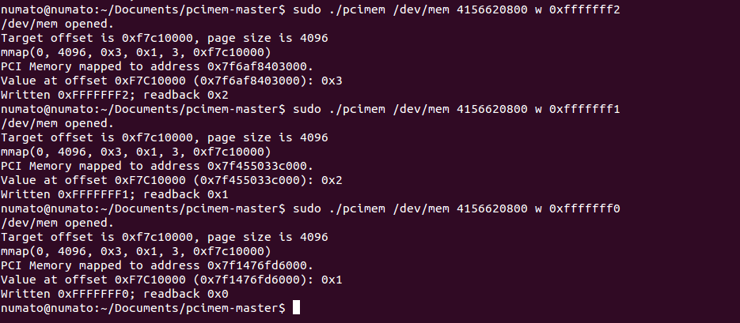Click the 0xfffffff0 argument in the third command

pos(584,208)
